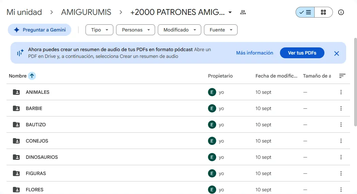Click shared folder icon for FLORES
357x194 pixels.
(x=16, y=190)
